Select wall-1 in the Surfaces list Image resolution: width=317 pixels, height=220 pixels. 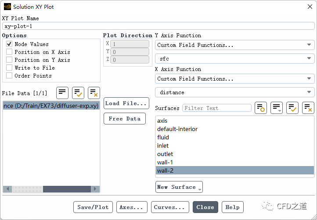(165, 162)
